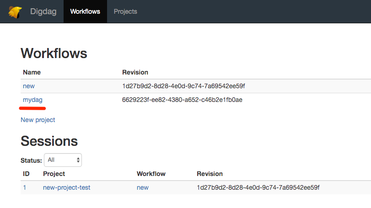Screen dimensions: 371x208
Task: Click the ID column header
Action: [26, 174]
